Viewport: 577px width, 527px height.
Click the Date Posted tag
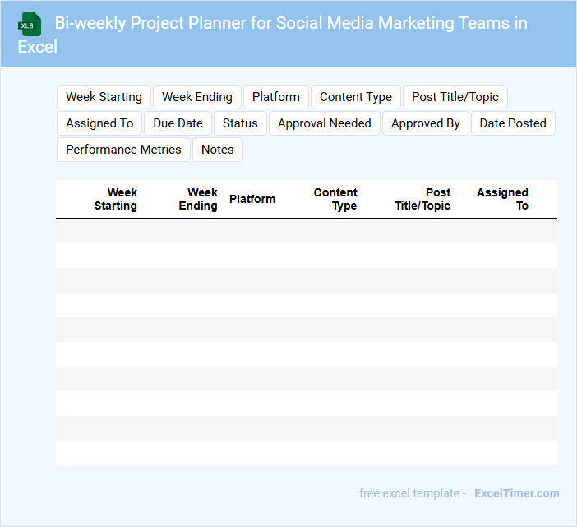pyautogui.click(x=513, y=123)
